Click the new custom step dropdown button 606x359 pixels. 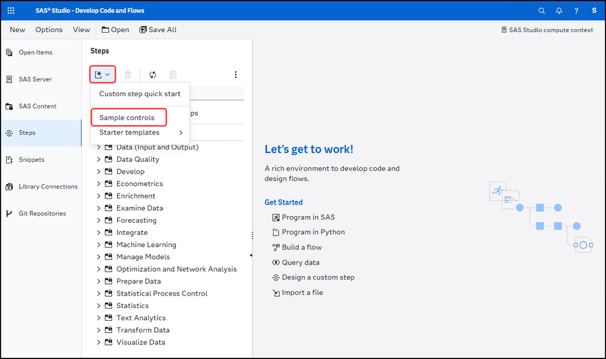[x=103, y=74]
